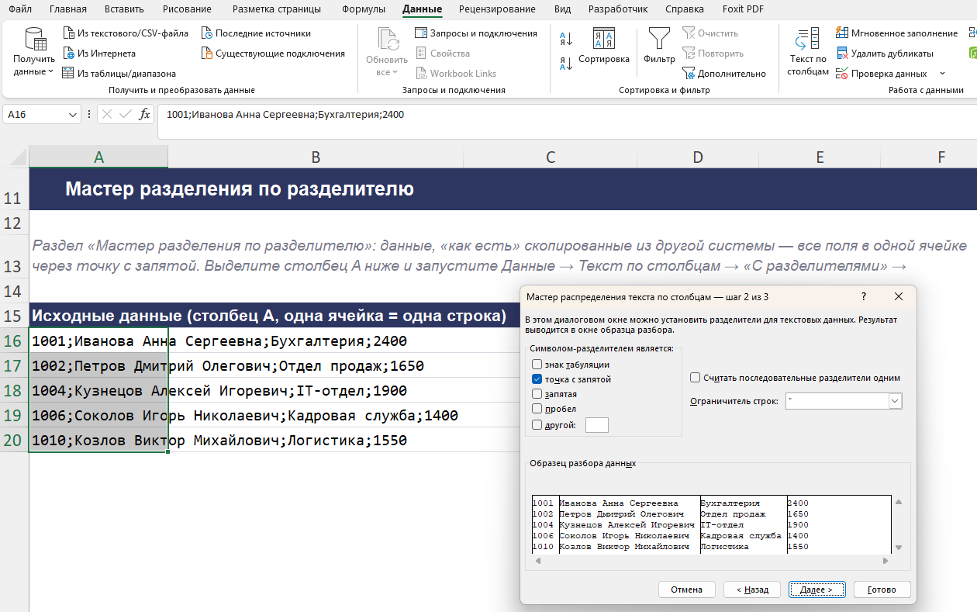Launch Текст по столбцам from the ribbon

tap(808, 51)
